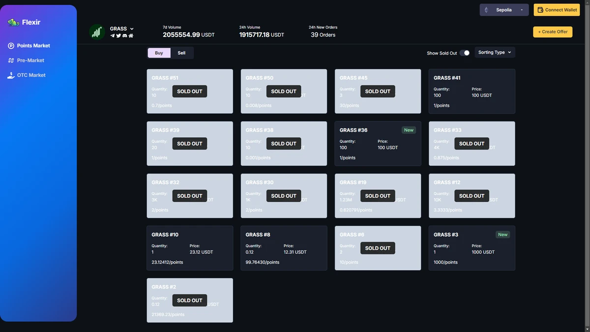Go to OTC Market

[x=31, y=75]
